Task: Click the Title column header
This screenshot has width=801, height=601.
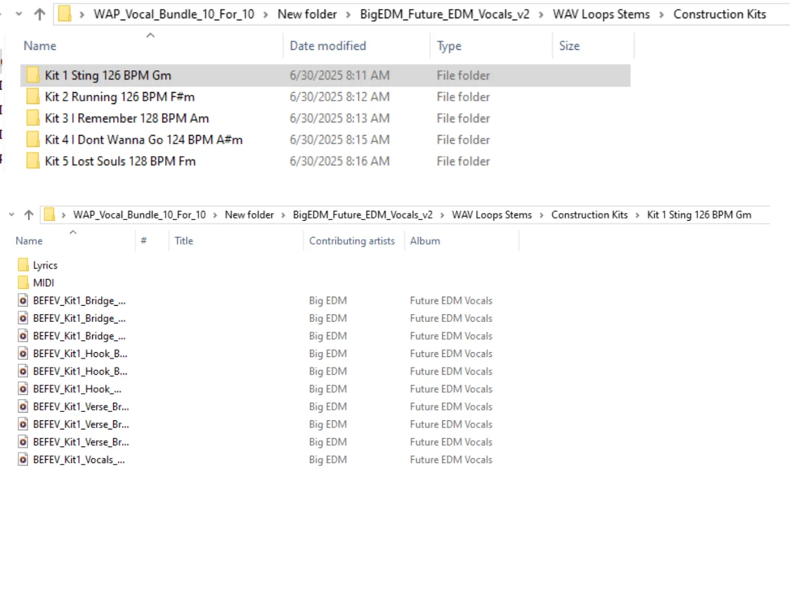Action: [183, 240]
